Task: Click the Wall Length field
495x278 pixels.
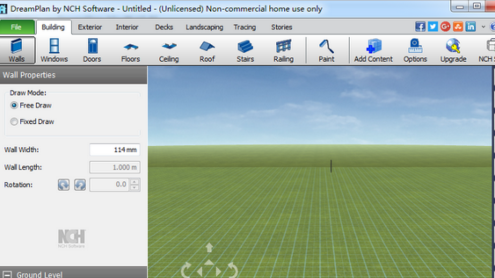Action: point(115,167)
